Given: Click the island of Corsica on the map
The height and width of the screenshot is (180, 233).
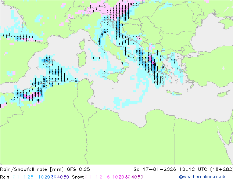Looking at the screenshot, I should coord(82,44).
